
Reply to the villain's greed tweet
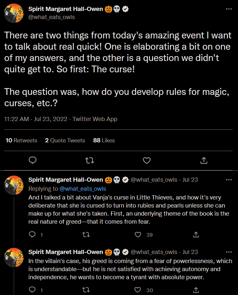[x=33, y=290]
